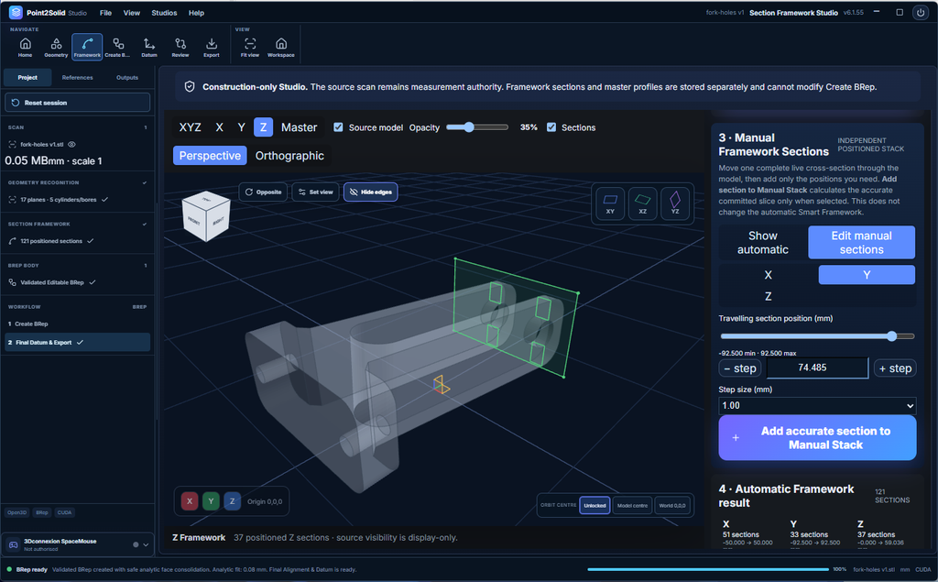Open the File menu
This screenshot has height=582, width=938.
point(106,13)
